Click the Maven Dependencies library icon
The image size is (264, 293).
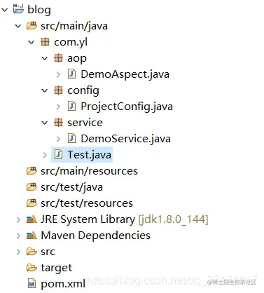(x=32, y=236)
